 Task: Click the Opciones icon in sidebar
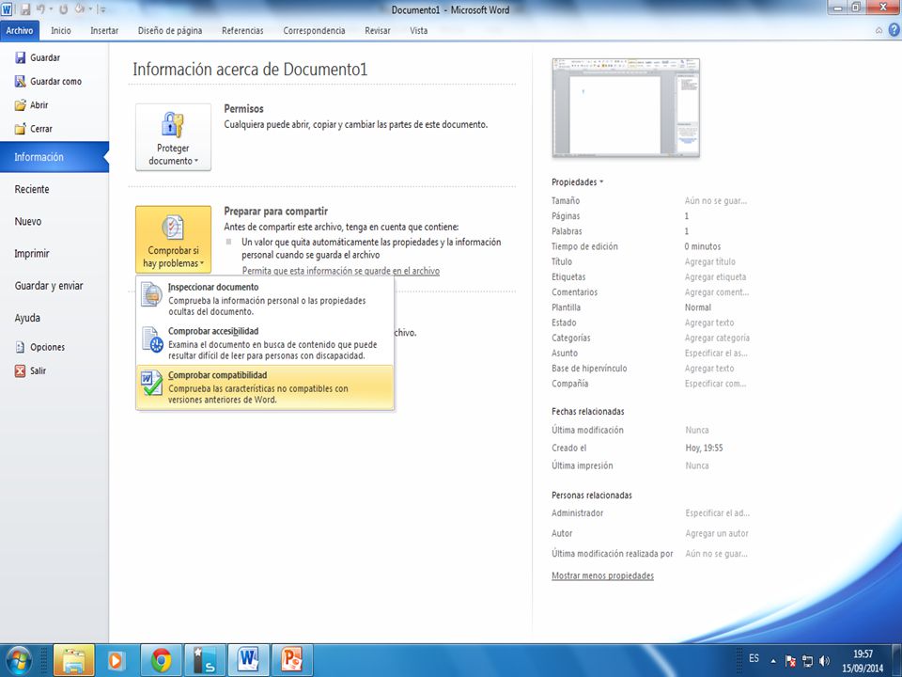[x=20, y=347]
